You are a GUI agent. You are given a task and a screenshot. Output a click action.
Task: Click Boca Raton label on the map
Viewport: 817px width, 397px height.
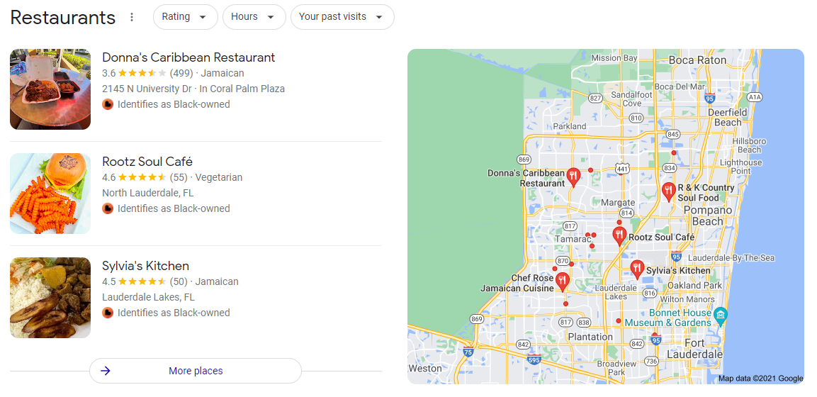pos(697,60)
